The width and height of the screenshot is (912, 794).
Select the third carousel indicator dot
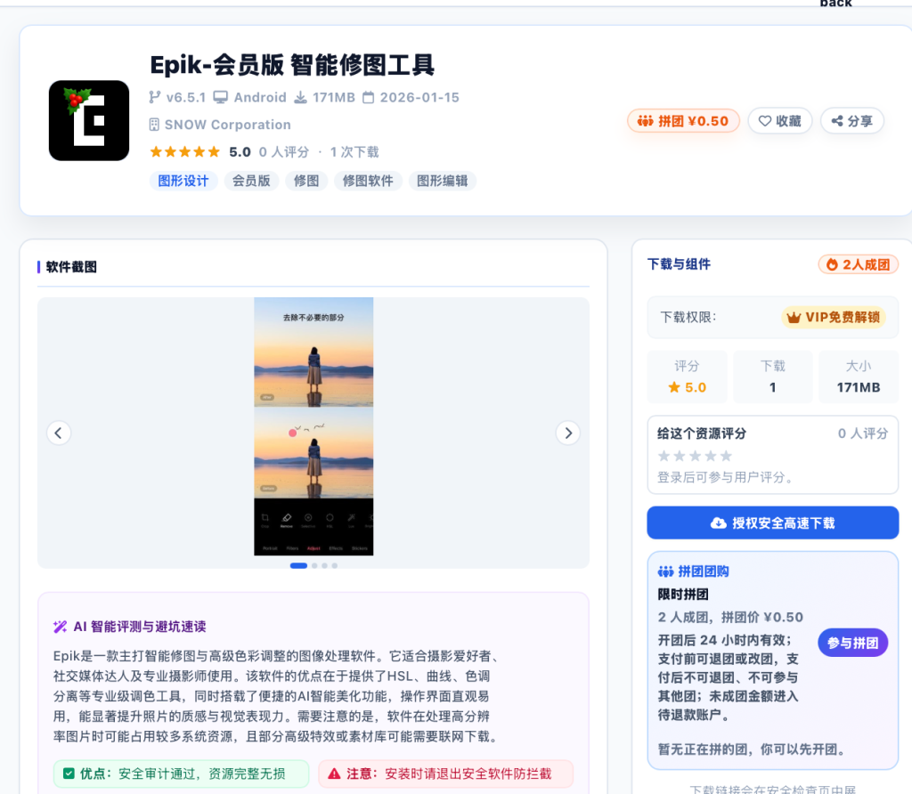click(324, 565)
